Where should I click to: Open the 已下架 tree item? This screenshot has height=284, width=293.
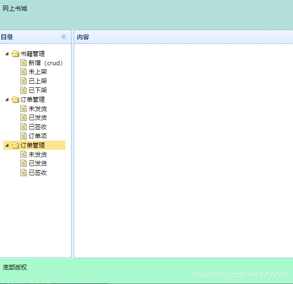point(37,90)
